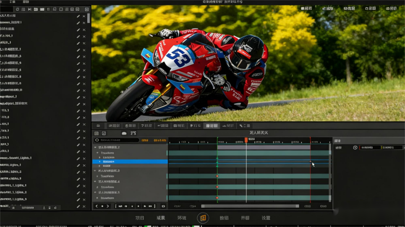Click the timeline horizontal zoom scrollbar

tap(250, 206)
